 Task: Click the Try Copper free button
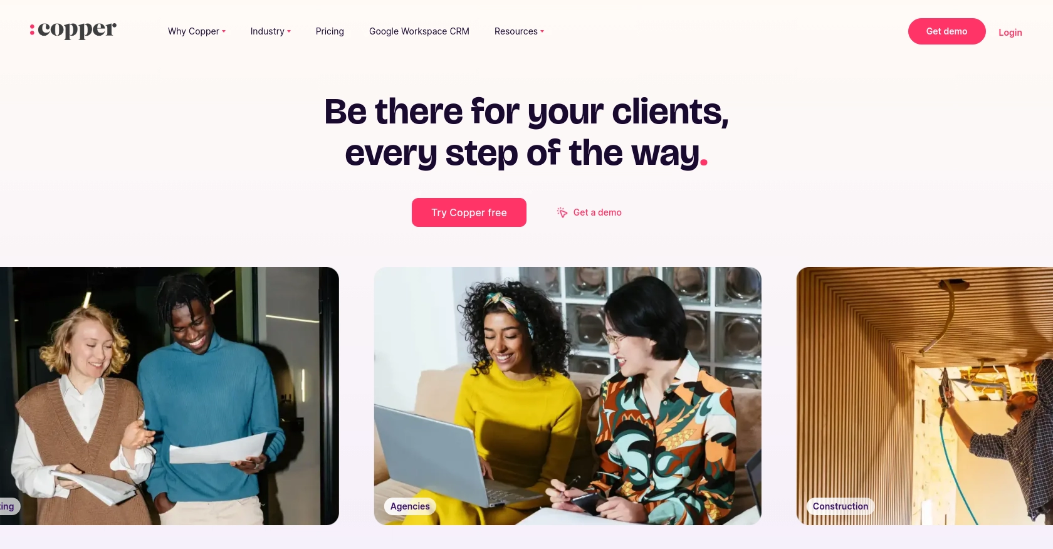coord(469,212)
